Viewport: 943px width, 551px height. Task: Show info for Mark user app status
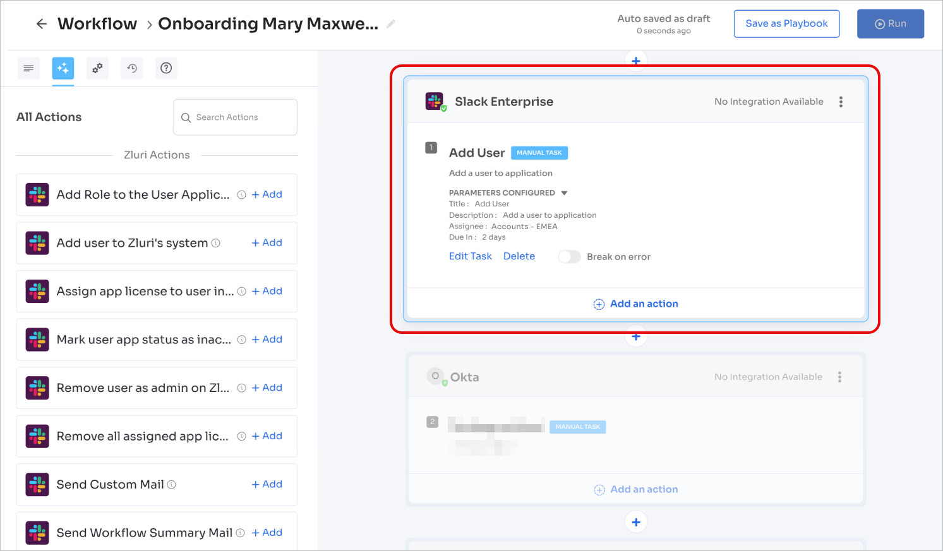(241, 340)
